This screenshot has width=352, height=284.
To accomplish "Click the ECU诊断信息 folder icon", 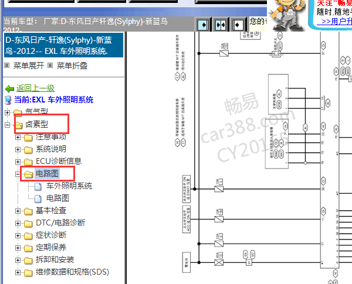I will [28, 162].
